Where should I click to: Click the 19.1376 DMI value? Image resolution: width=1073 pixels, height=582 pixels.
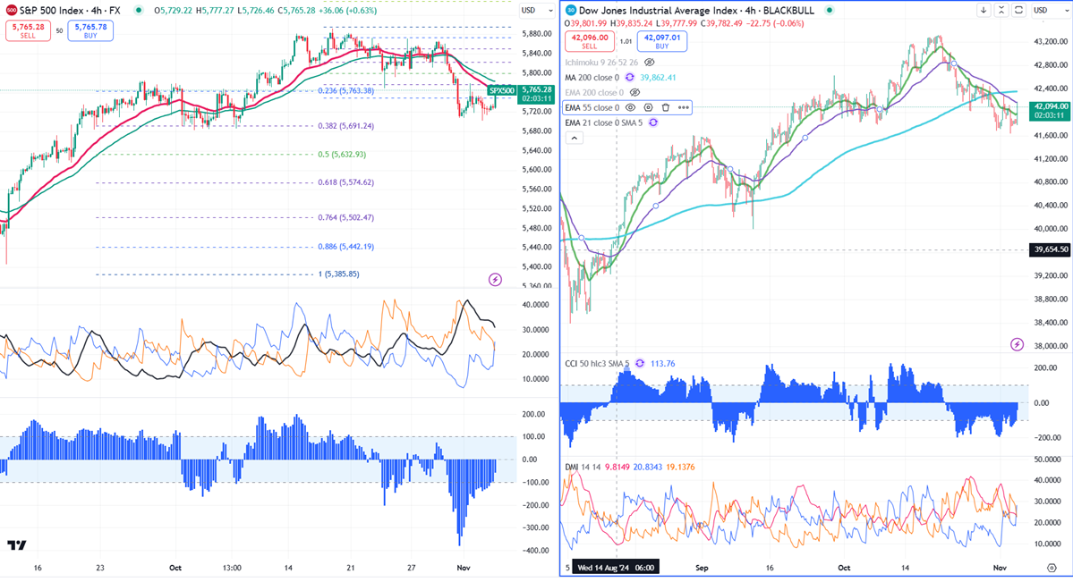pos(680,467)
